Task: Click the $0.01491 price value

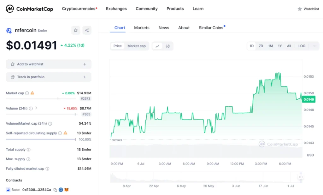Action: coord(32,45)
